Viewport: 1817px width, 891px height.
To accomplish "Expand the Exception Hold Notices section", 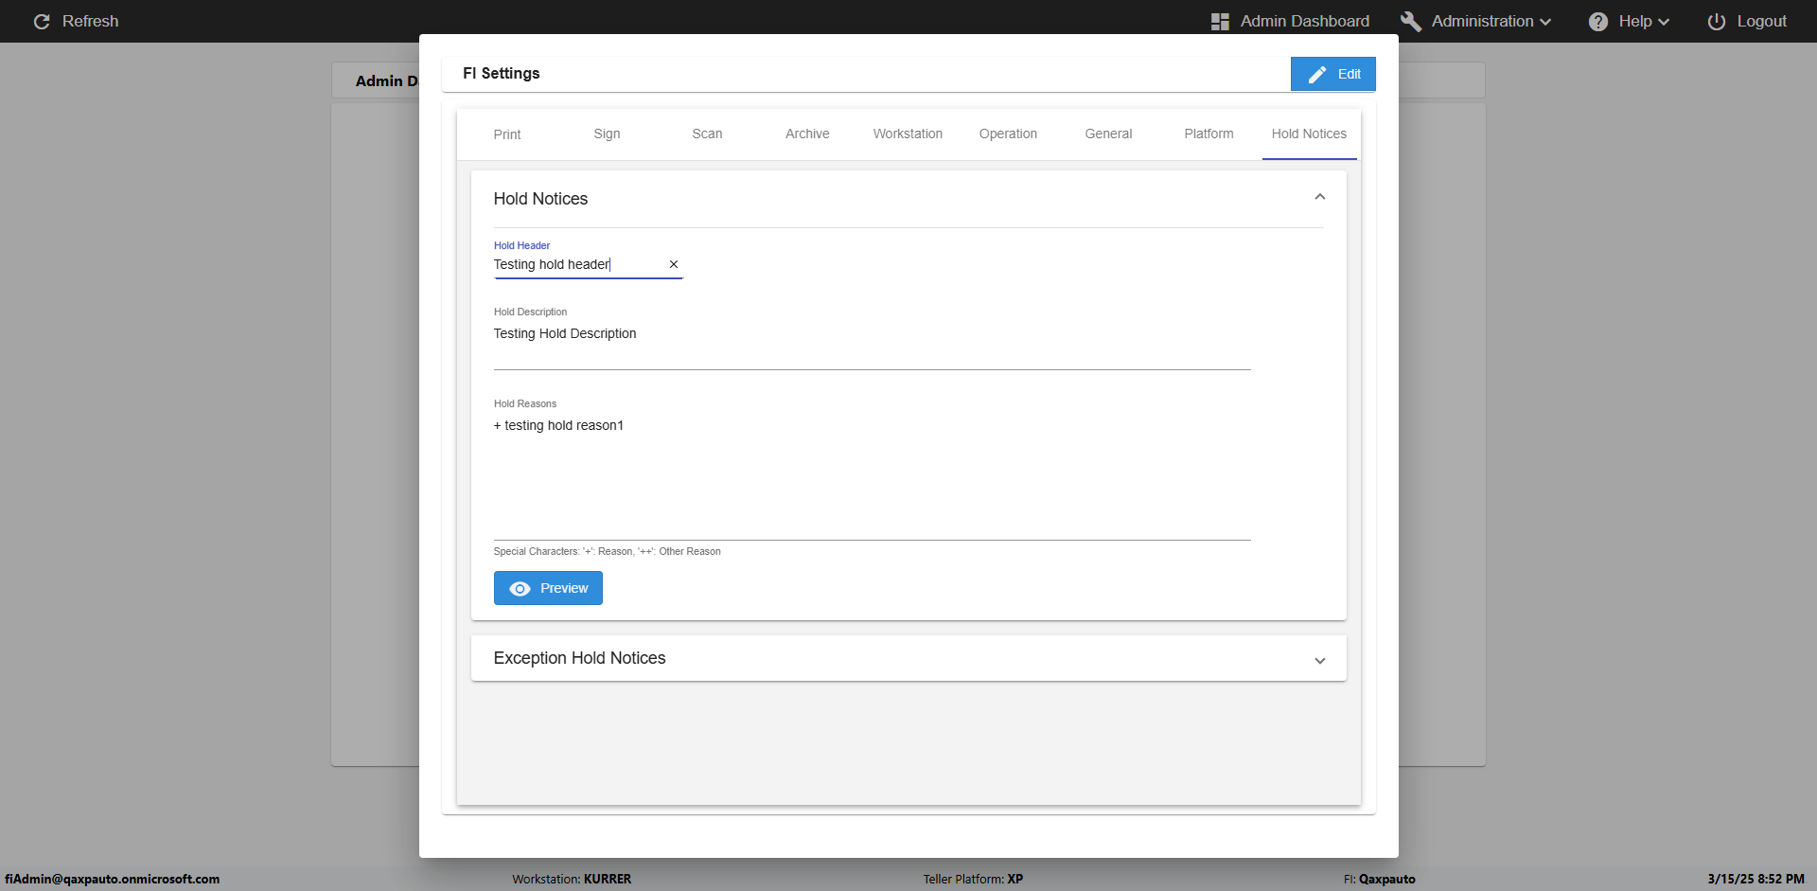I will pos(1320,660).
